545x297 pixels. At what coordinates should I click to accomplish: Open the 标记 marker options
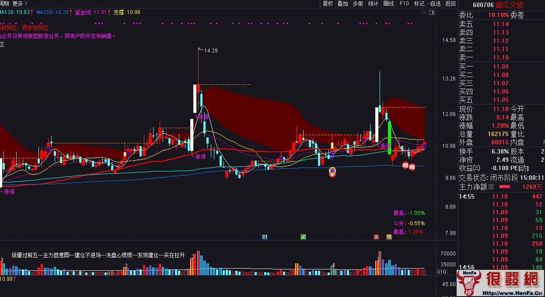pos(419,3)
